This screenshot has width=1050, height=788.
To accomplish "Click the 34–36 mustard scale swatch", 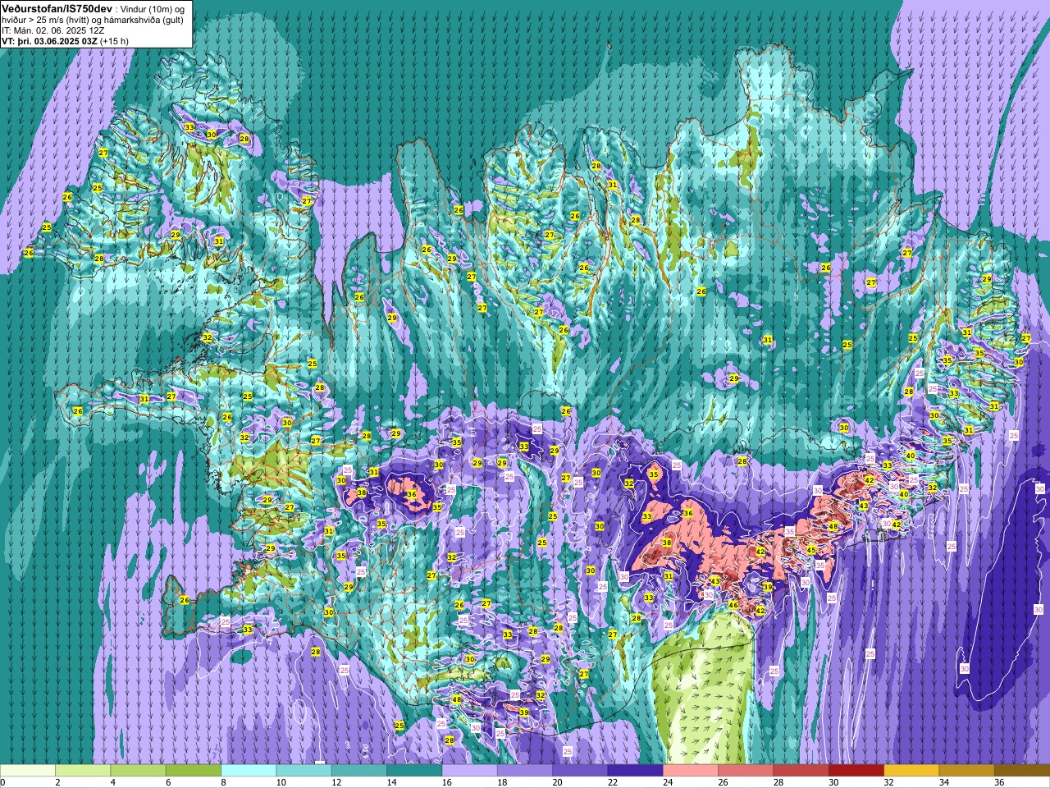I will point(966,771).
